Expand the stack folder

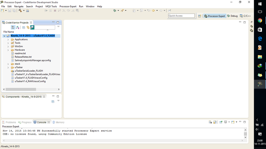pos(8,64)
